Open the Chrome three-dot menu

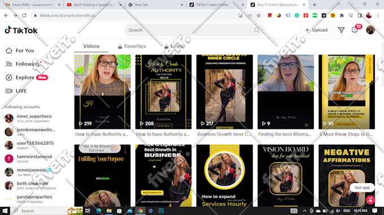pos(378,15)
